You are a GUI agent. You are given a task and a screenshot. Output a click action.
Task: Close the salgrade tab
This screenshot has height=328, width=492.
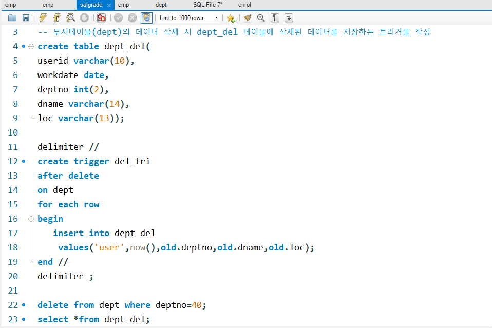click(109, 5)
